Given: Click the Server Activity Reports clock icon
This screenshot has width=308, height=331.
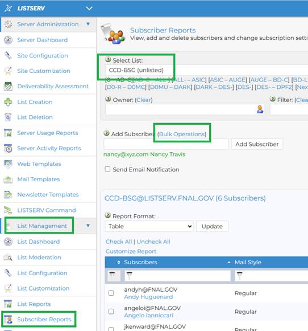Looking at the screenshot, I should click(8, 148).
